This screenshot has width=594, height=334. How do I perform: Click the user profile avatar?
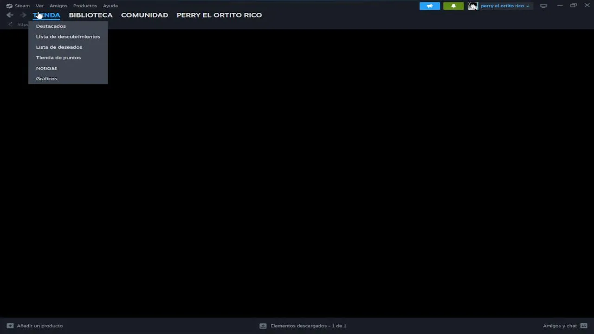tap(473, 6)
